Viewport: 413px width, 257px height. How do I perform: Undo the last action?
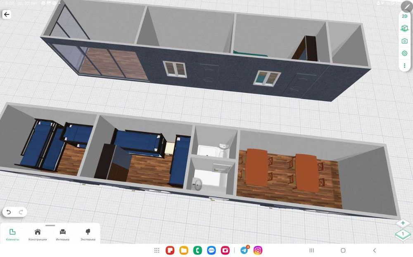[9, 212]
